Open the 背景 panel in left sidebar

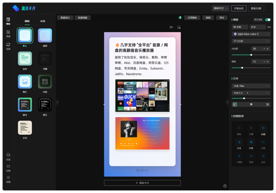[x=8, y=33]
